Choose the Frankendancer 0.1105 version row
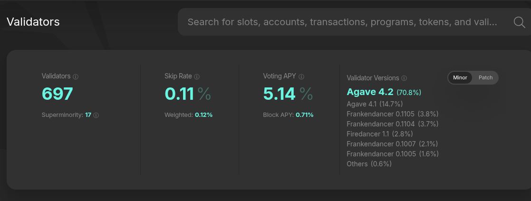531x201 pixels. (x=393, y=114)
